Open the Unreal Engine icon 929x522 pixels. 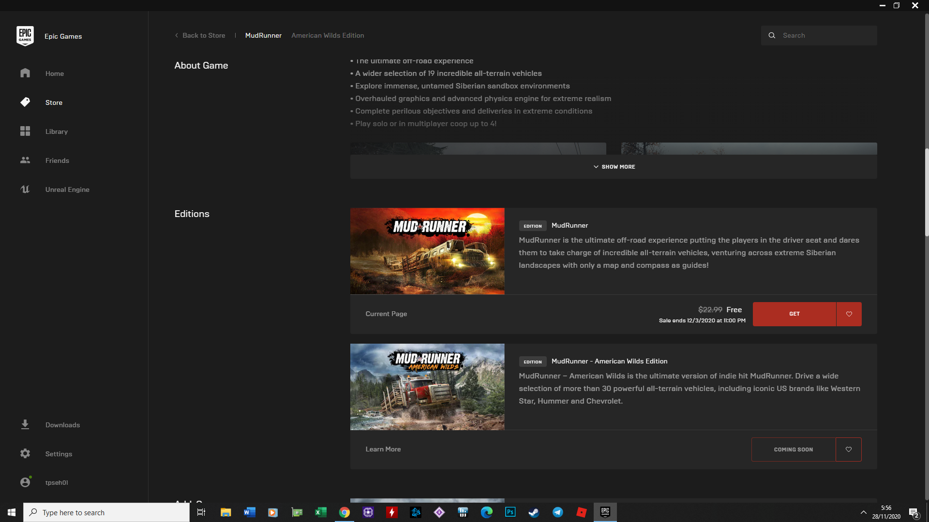pos(25,189)
